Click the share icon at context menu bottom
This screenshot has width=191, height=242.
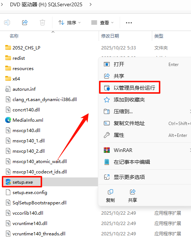click(133, 196)
